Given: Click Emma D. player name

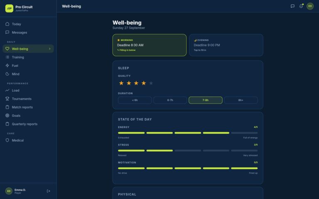Looking at the screenshot, I should (20, 190).
